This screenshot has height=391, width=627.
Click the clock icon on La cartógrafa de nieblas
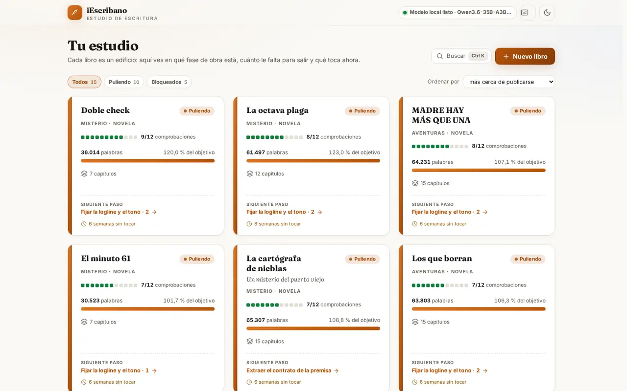[249, 382]
